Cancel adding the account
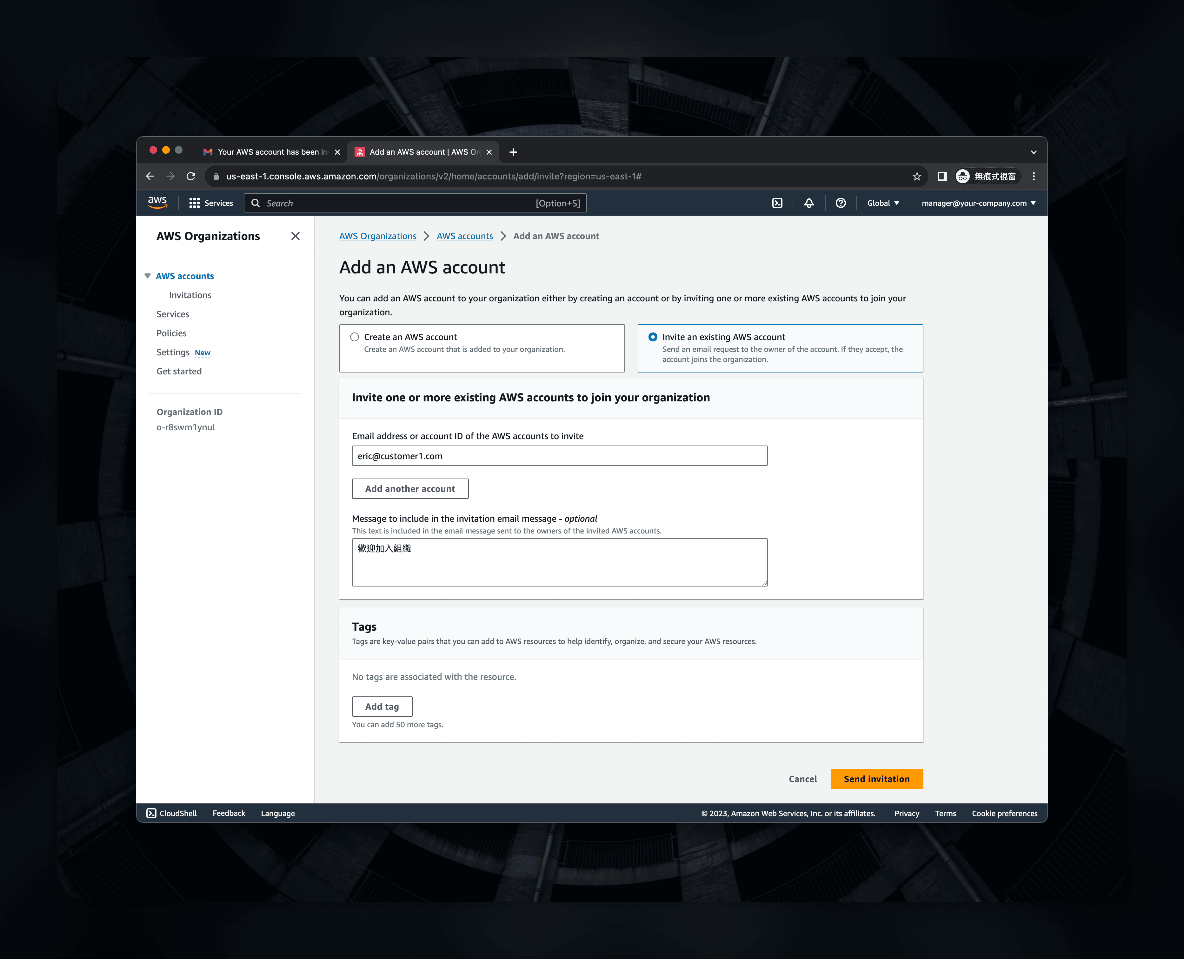Viewport: 1184px width, 959px height. pyautogui.click(x=802, y=779)
